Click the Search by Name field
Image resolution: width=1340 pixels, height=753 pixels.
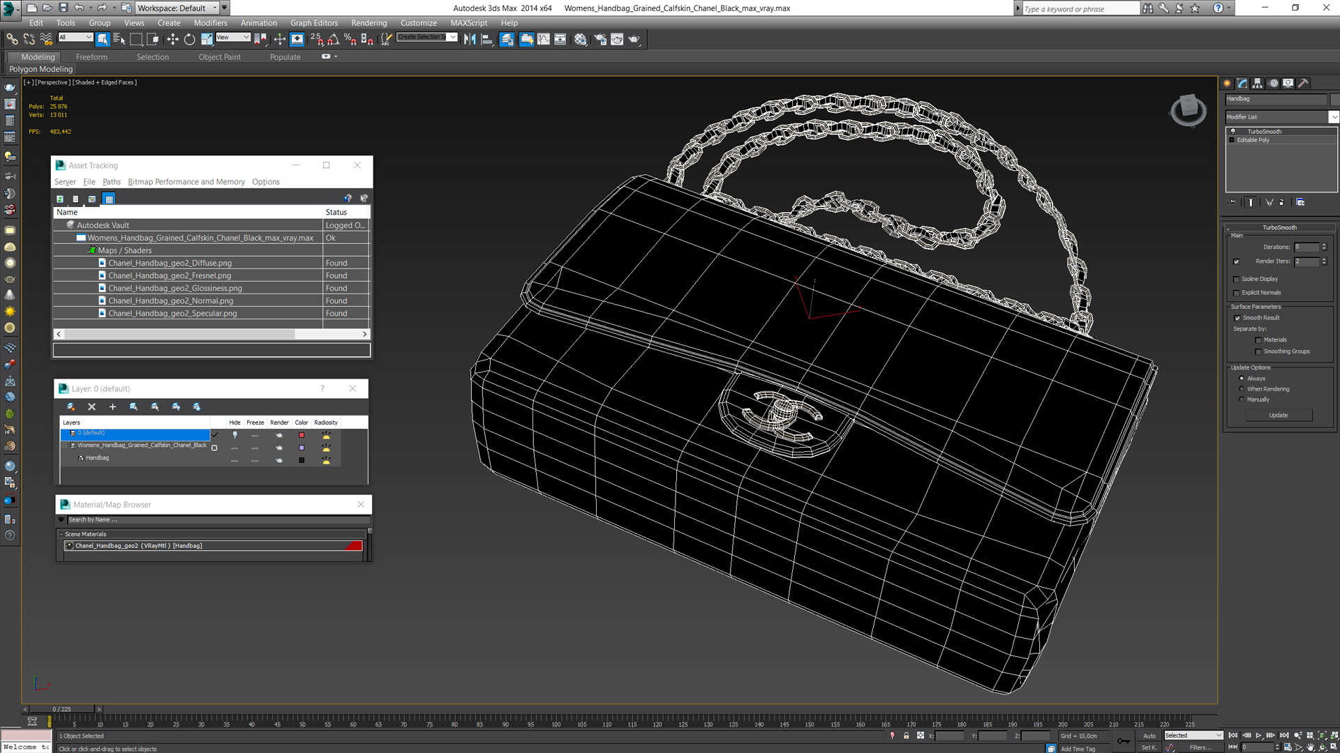tap(218, 520)
